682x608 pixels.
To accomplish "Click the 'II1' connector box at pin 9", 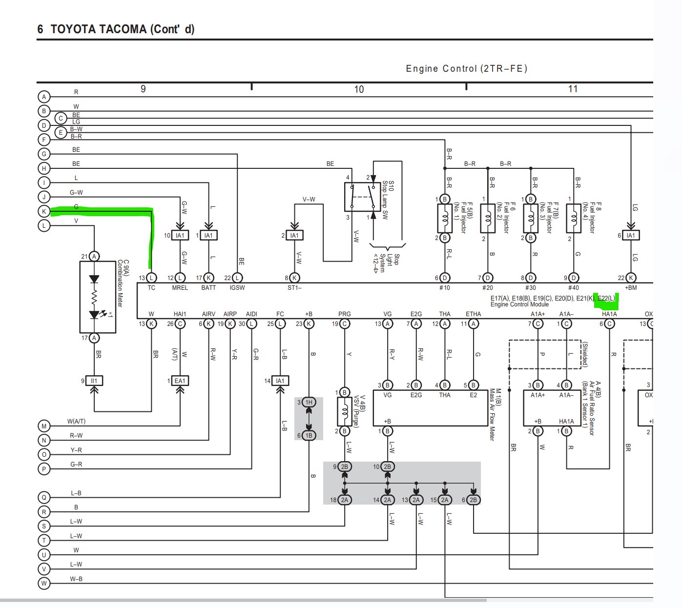I will [x=94, y=381].
